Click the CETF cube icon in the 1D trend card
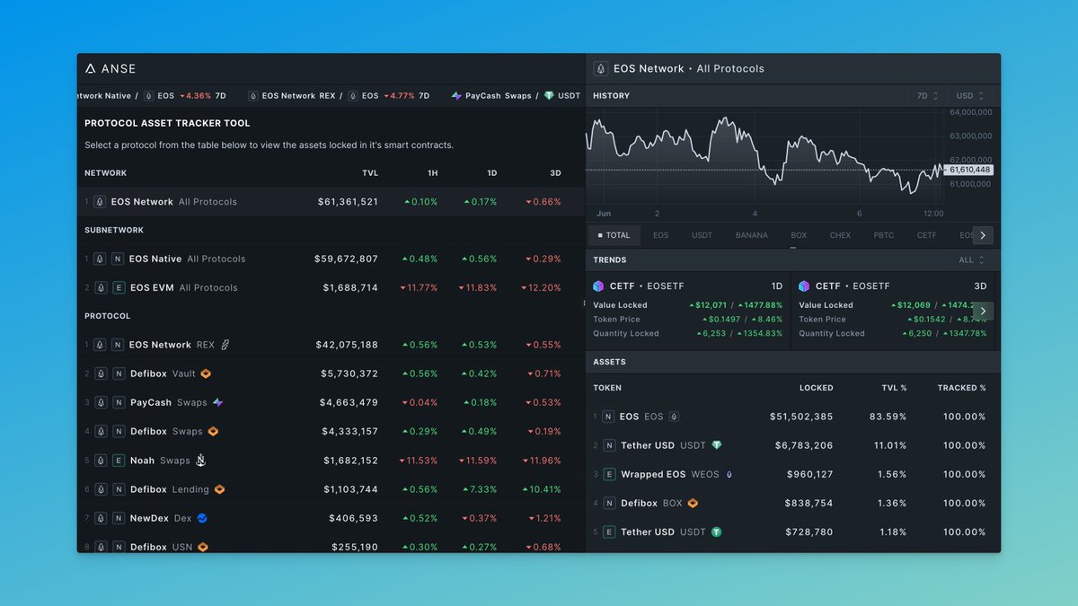The height and width of the screenshot is (606, 1078). [599, 286]
